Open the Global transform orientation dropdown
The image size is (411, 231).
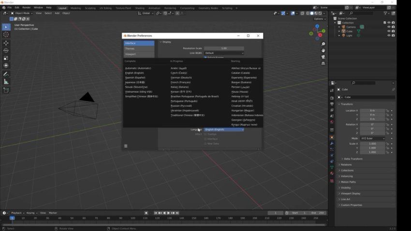[x=146, y=13]
